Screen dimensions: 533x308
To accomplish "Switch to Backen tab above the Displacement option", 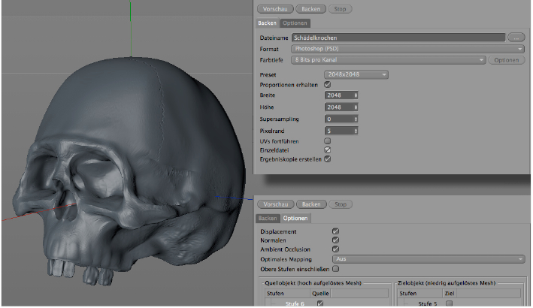I will [x=268, y=218].
